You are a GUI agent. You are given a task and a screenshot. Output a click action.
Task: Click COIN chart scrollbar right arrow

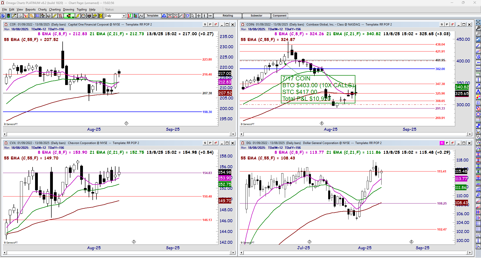pyautogui.click(x=470, y=134)
